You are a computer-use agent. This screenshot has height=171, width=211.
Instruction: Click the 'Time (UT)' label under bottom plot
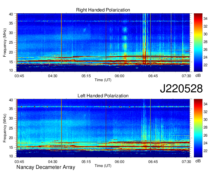pos(103,166)
